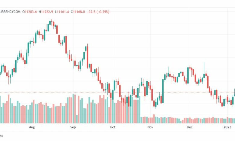Screen dimensions: 235x141
Task: Click the dotted horizontal current price line
Action: click(117, 93)
